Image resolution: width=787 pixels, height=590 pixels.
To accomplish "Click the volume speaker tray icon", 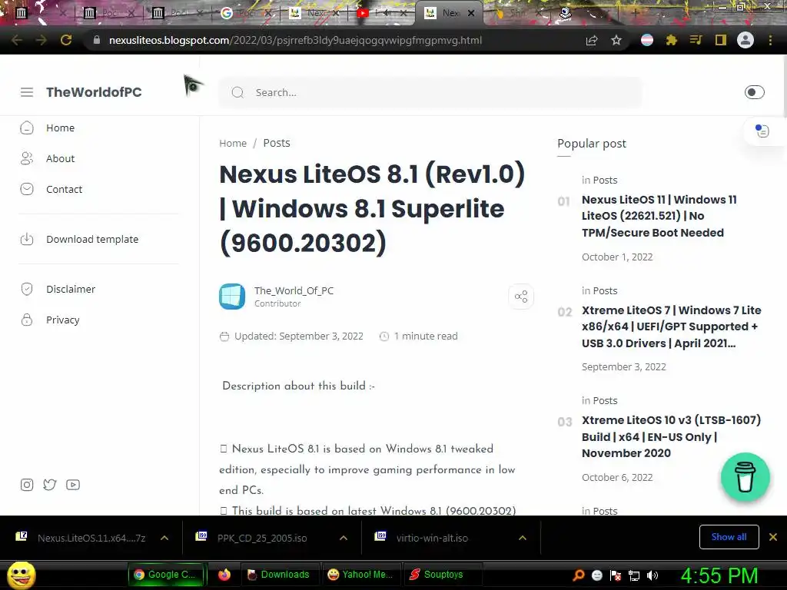I will [x=653, y=575].
